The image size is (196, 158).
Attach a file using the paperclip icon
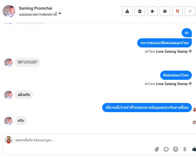[157, 149]
